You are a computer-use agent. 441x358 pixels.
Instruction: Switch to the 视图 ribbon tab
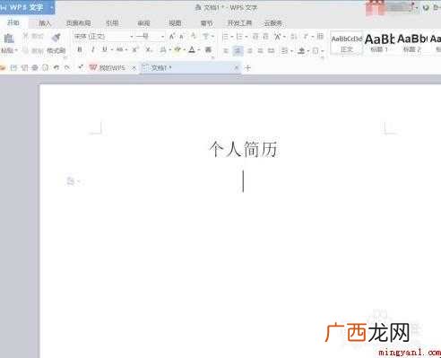tap(175, 23)
